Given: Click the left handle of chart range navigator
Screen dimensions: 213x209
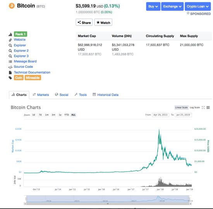Looking at the screenshot, I should coord(26,199).
